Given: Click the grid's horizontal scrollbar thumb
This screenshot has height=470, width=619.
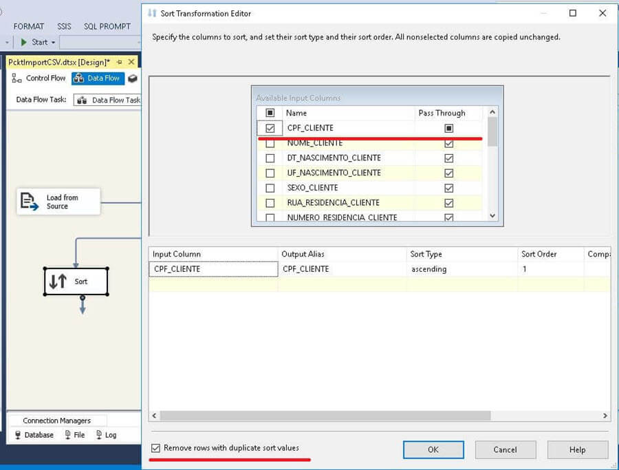Looking at the screenshot, I should 325,416.
